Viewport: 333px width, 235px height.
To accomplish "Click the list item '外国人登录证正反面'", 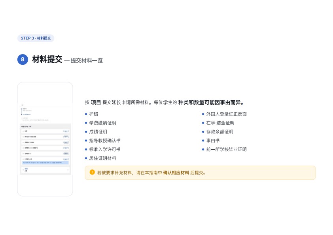I will coord(226,114).
